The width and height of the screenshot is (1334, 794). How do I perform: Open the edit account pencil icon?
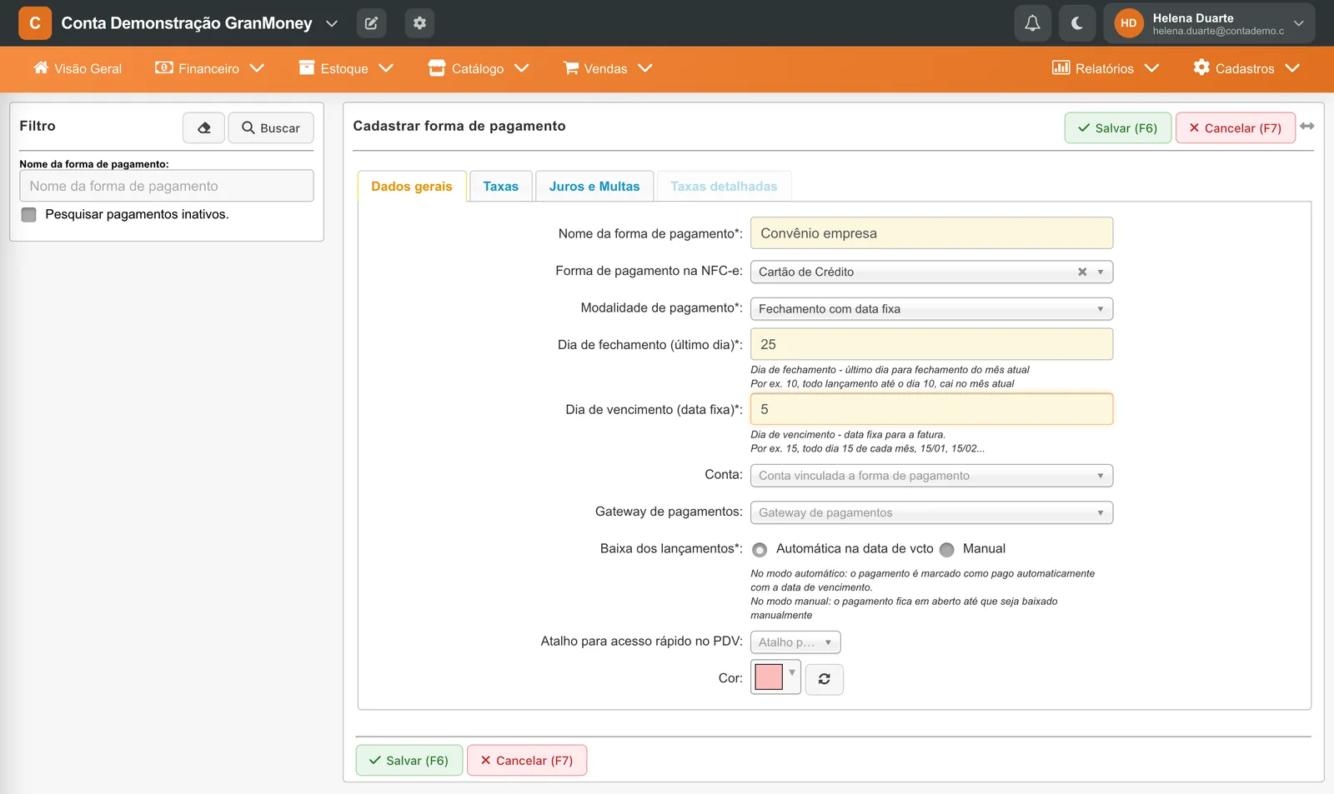371,23
